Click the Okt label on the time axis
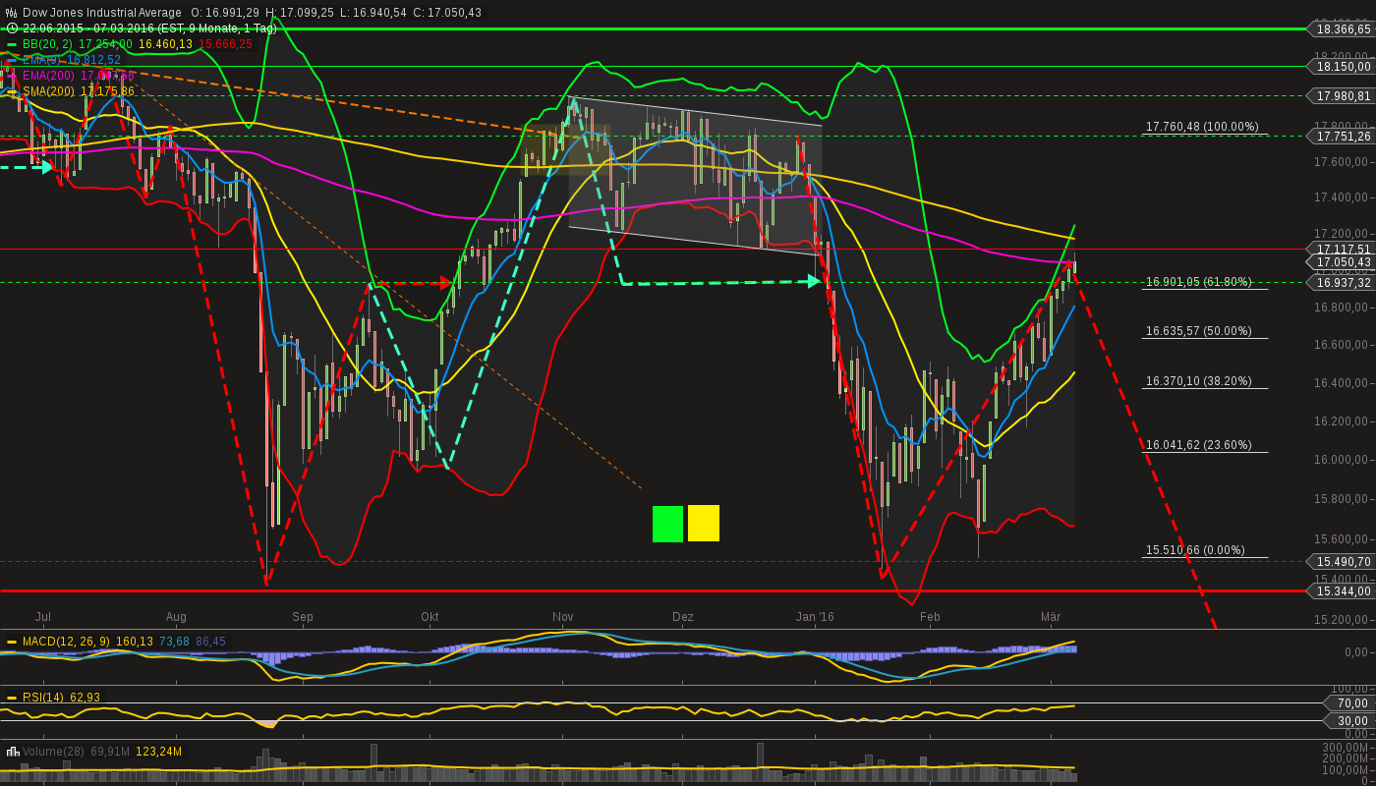 [430, 617]
